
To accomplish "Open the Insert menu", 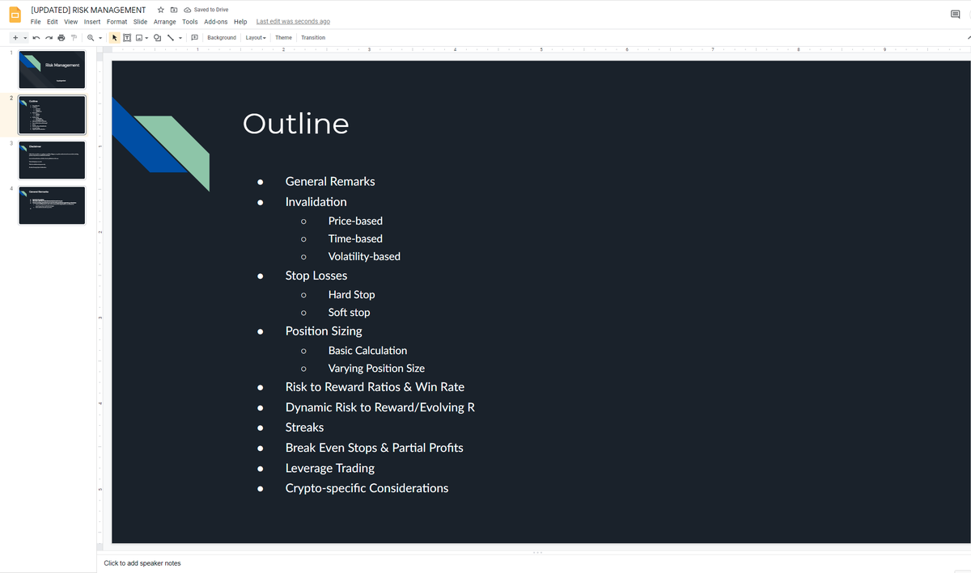I will coord(92,22).
